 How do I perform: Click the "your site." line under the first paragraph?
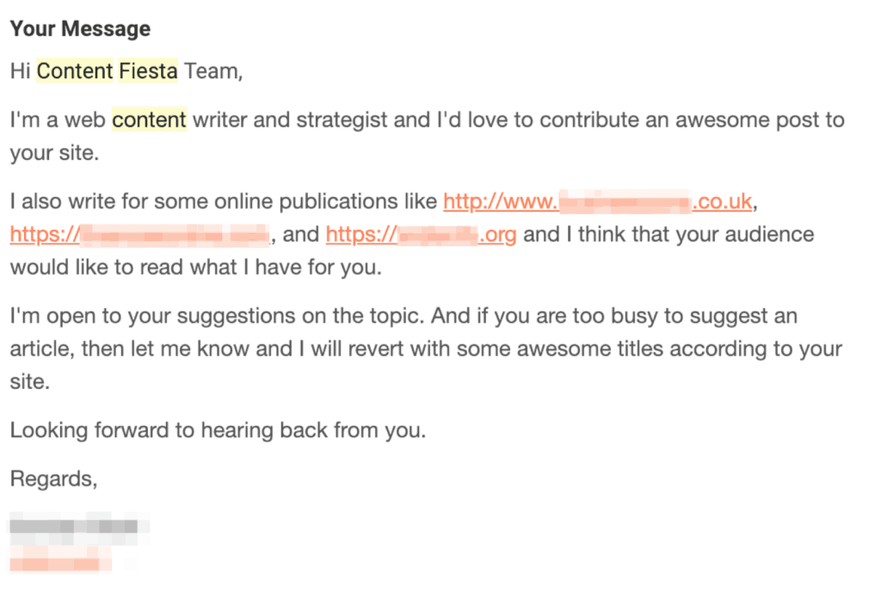tap(54, 153)
